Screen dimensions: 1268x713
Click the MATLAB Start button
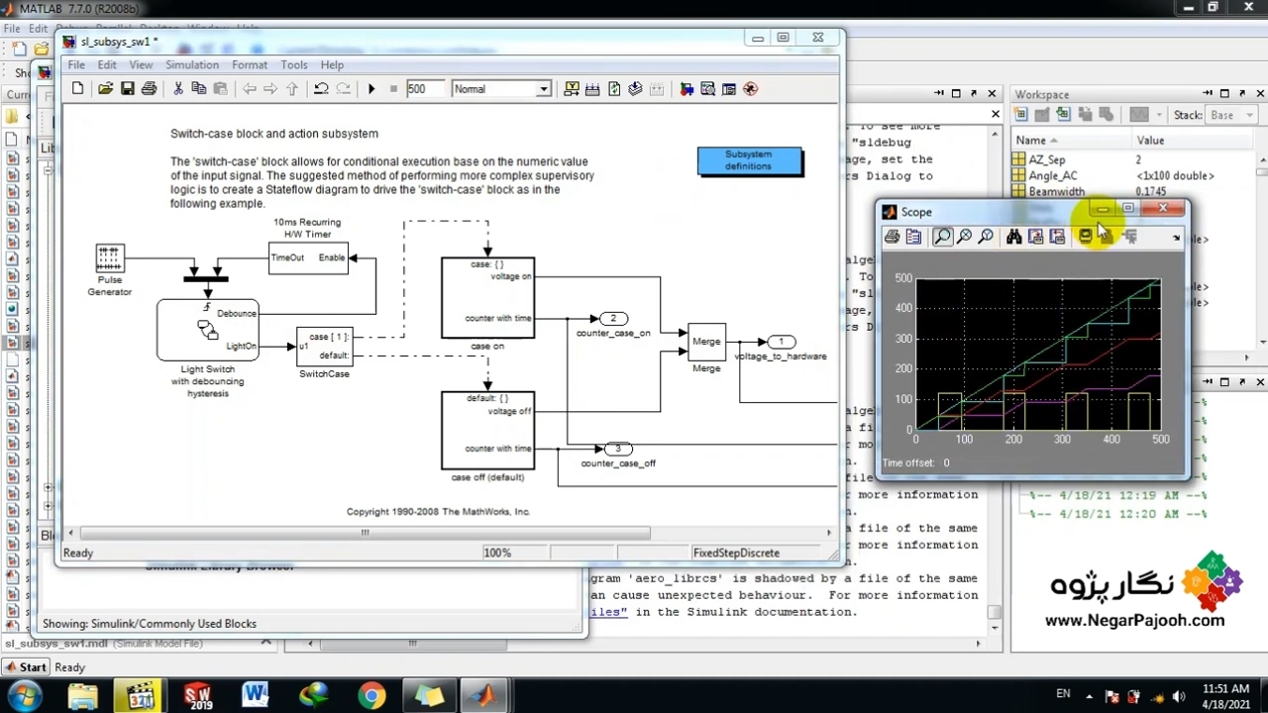[x=26, y=667]
